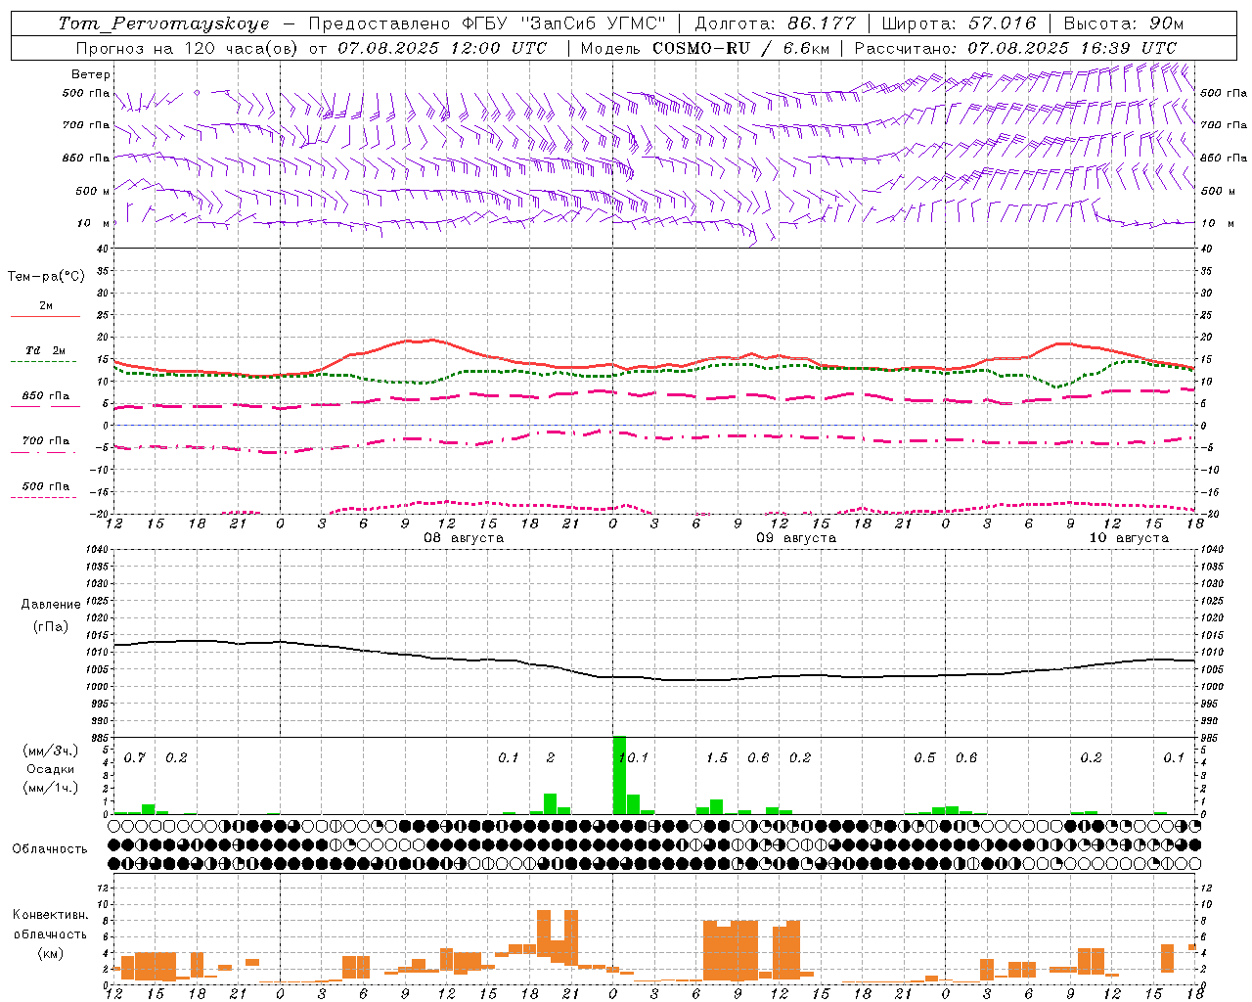Click the model label 'COSMO-RU / 6.6км'
This screenshot has height=1002, width=1252.
[x=741, y=48]
